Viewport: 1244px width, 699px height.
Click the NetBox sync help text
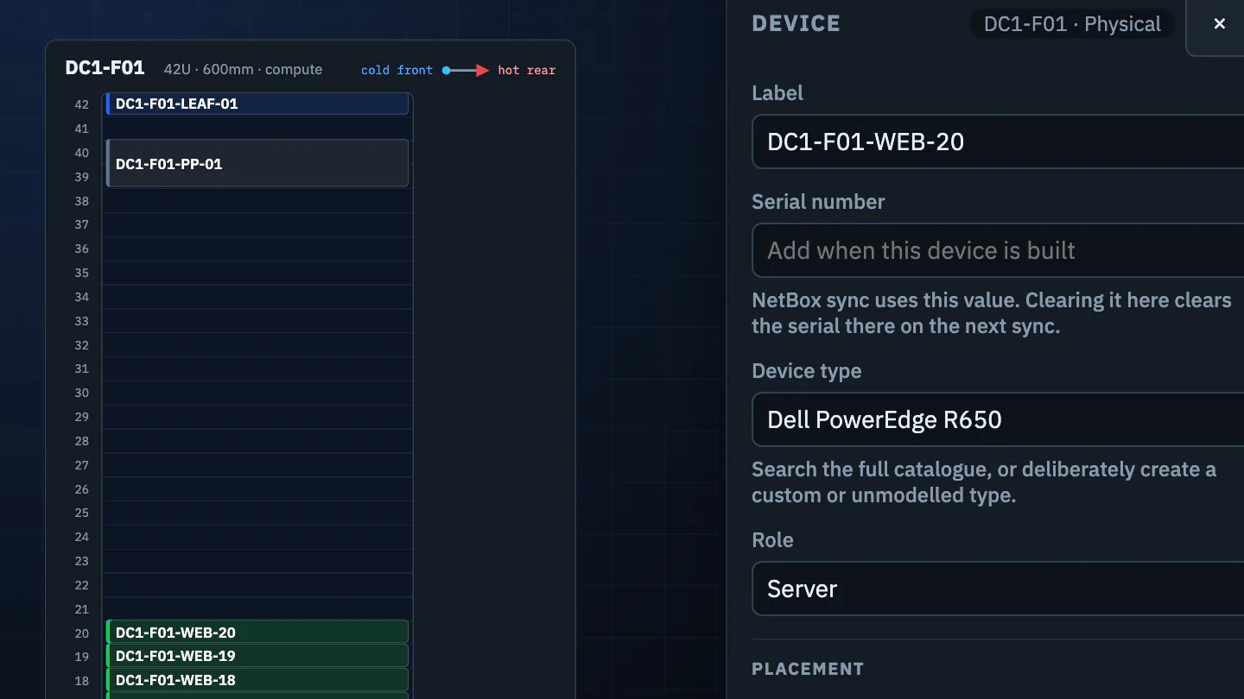pyautogui.click(x=992, y=313)
